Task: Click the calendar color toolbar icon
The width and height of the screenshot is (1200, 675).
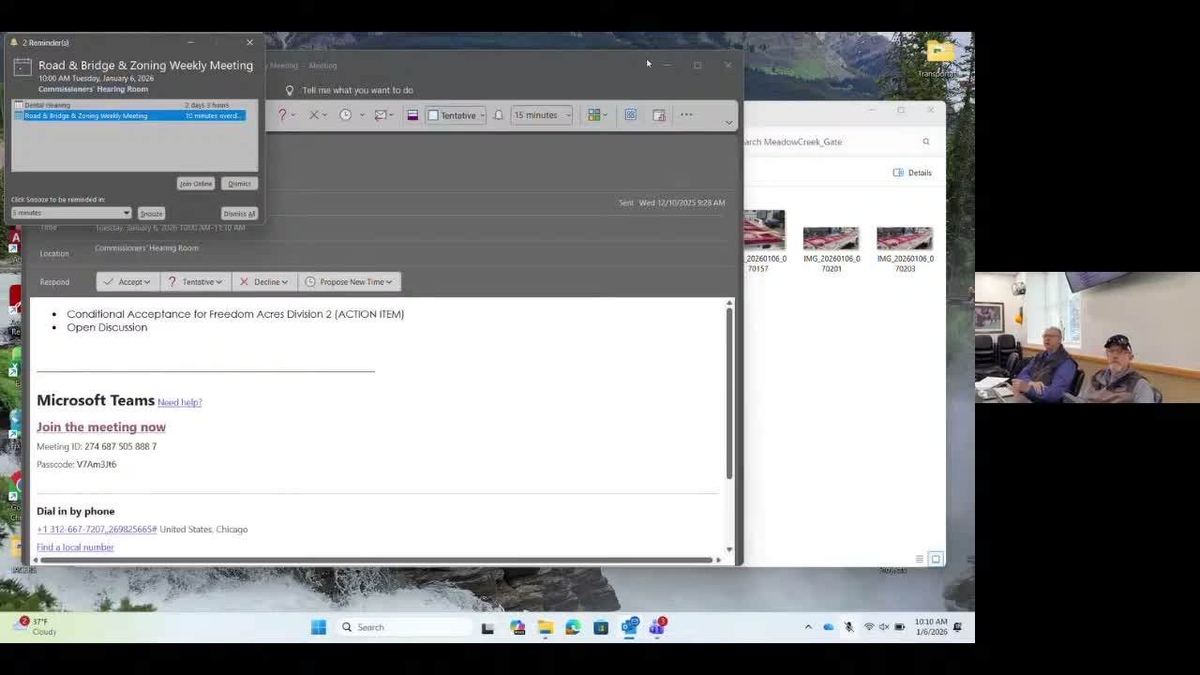Action: tap(412, 115)
